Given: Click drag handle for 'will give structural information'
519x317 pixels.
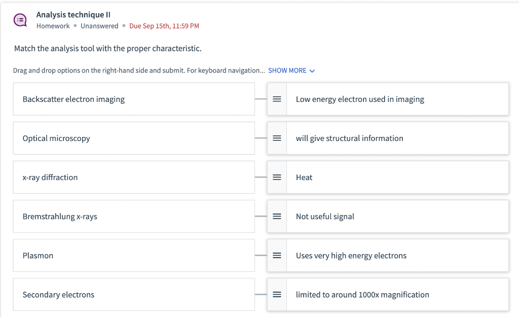Looking at the screenshot, I should click(x=277, y=138).
